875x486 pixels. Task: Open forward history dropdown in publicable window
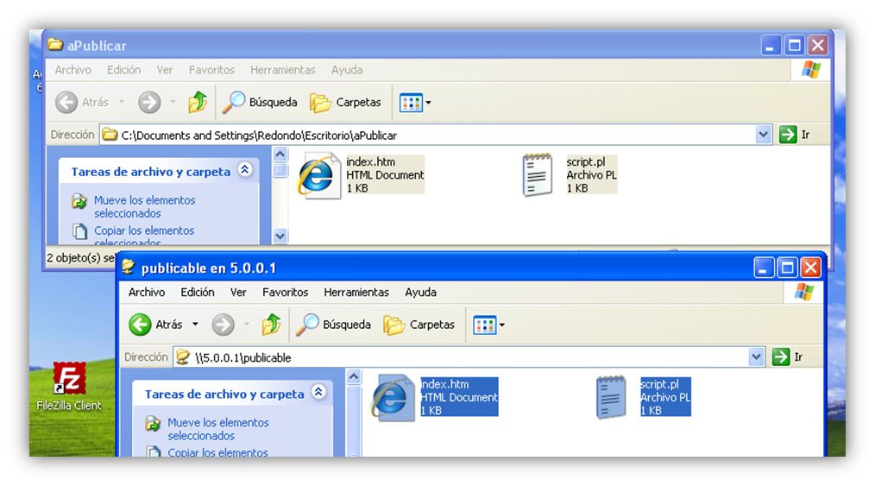pyautogui.click(x=247, y=325)
